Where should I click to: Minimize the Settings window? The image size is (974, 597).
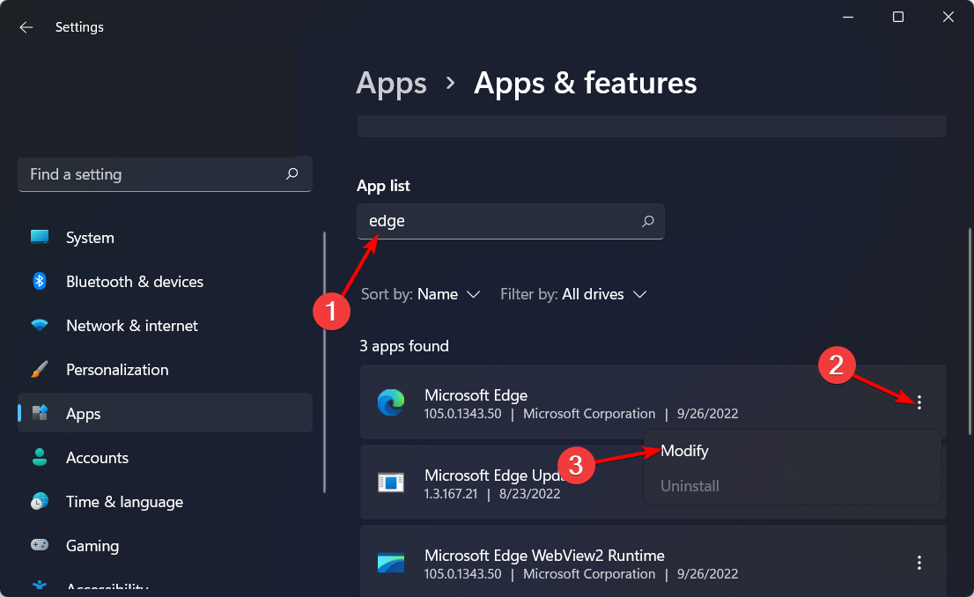(x=848, y=17)
